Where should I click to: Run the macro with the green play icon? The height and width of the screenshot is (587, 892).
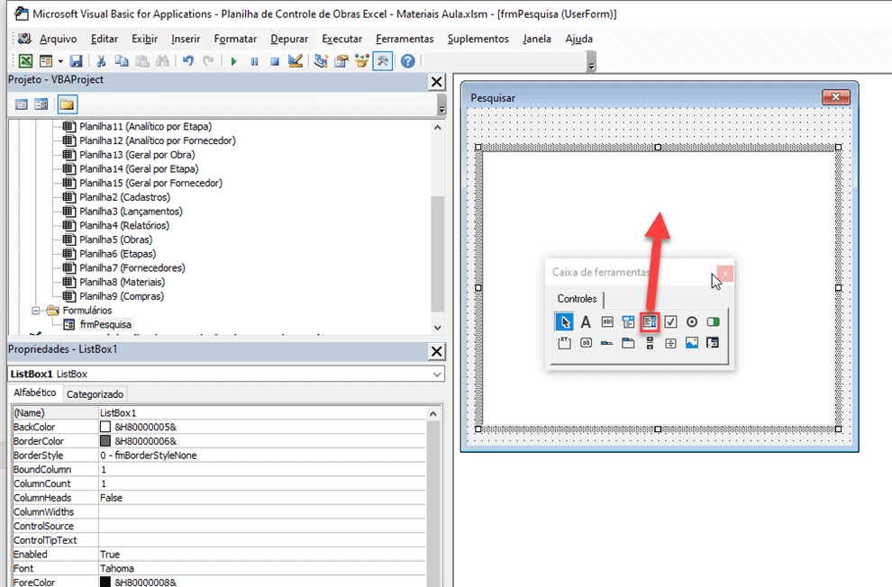click(x=233, y=61)
